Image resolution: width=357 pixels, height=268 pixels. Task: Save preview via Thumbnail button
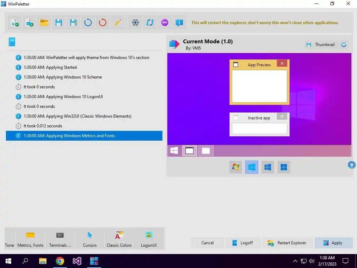321,45
